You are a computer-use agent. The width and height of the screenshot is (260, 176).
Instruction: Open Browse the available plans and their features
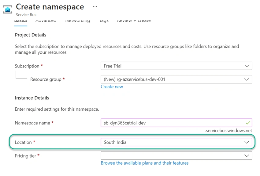coord(145,163)
